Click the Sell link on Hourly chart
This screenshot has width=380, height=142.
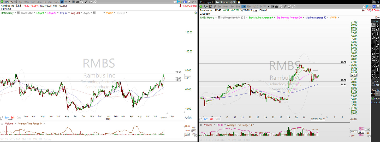tap(211, 119)
